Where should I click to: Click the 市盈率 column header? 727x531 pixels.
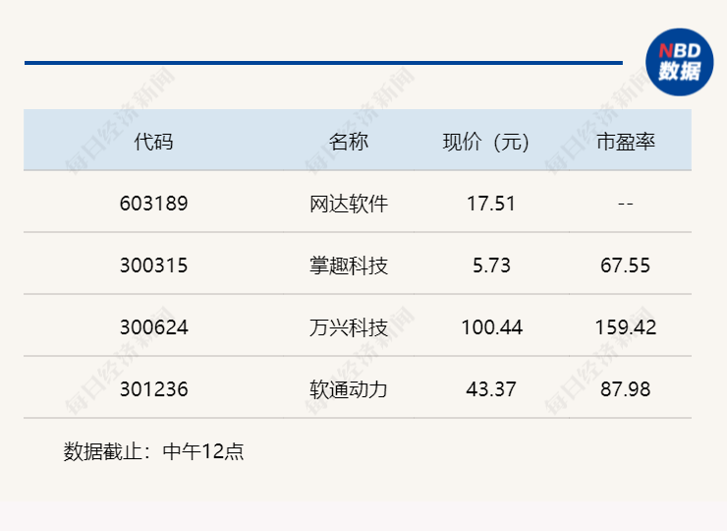coord(626,141)
